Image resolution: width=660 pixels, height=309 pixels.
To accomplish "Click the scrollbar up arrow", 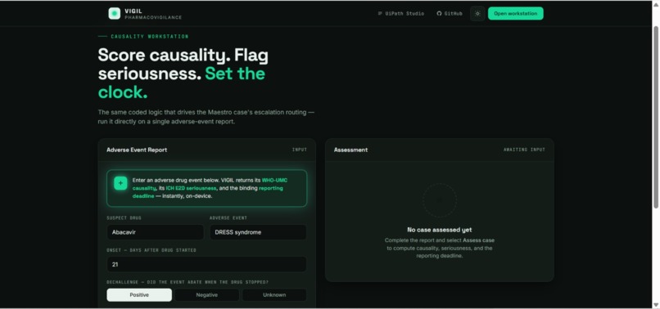I will (x=656, y=4).
